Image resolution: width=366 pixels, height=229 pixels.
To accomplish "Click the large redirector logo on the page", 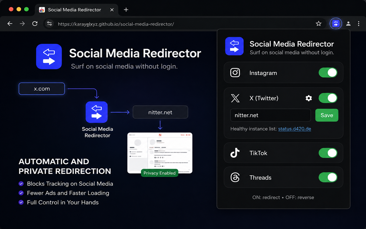I will pos(49,56).
